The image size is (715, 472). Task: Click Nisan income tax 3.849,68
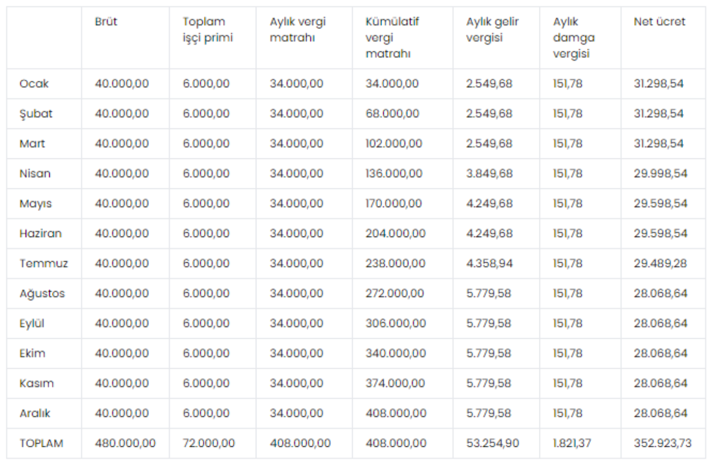tap(489, 173)
